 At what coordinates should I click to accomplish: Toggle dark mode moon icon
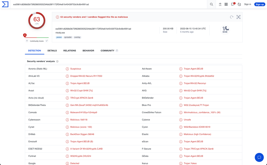coord(239,4)
